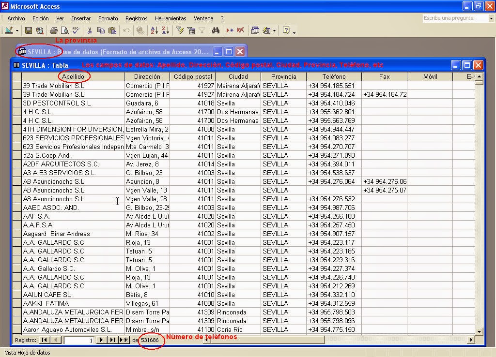Image resolution: width=496 pixels, height=357 pixels.
Task: Delete the current record via toolbar icon
Action: point(241,30)
